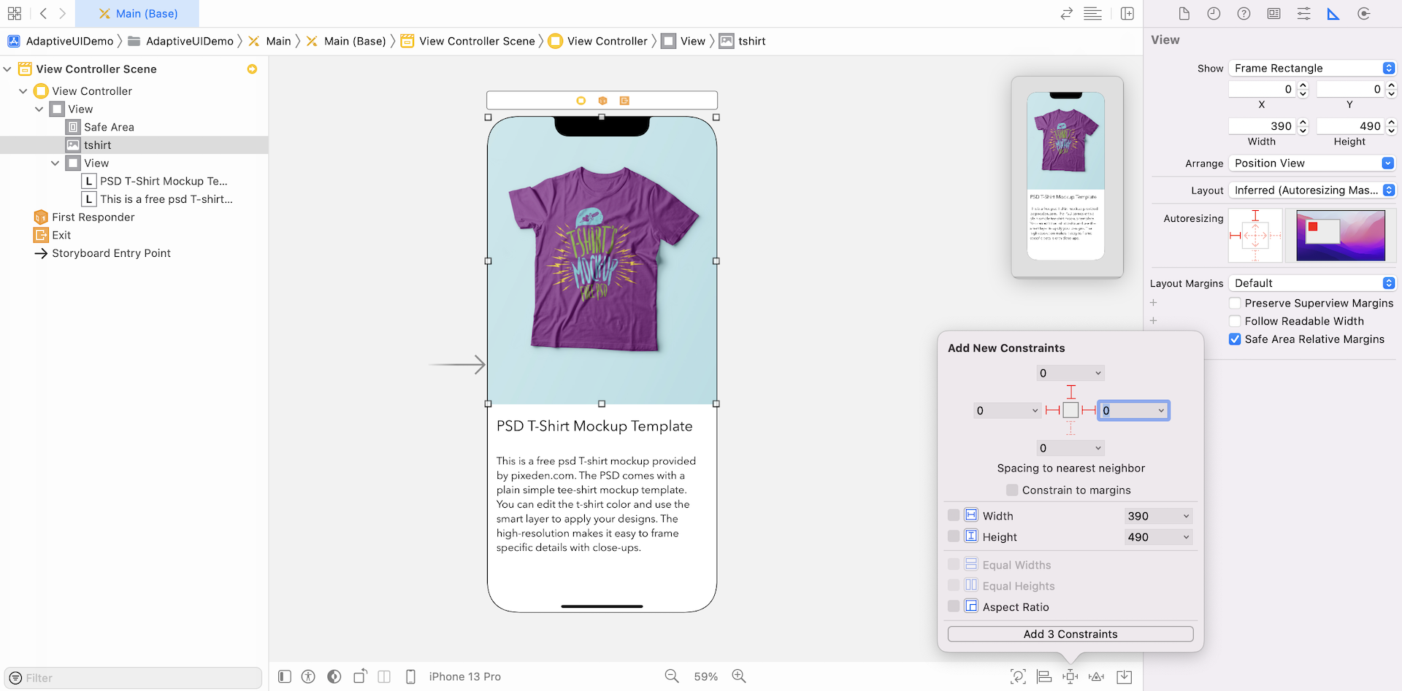Click the Resolve Auto Layout Issues icon
The height and width of the screenshot is (691, 1402).
1096,676
